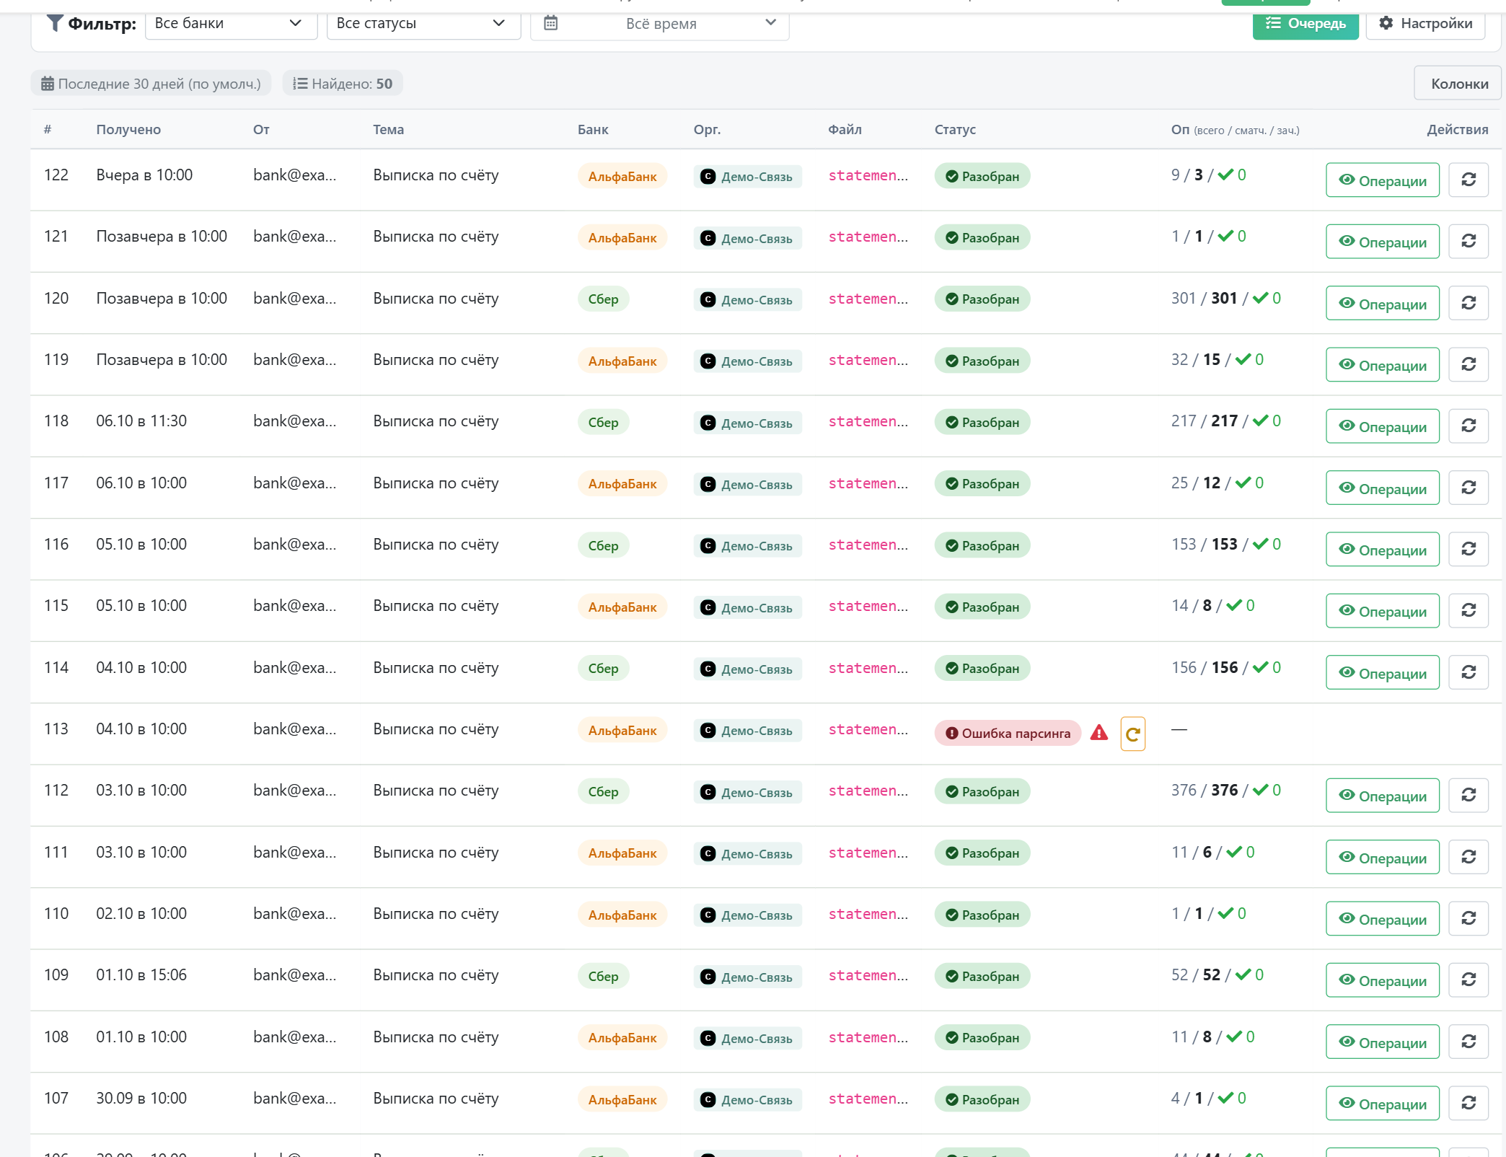This screenshot has width=1506, height=1157.
Task: Click the refresh icon in row 112
Action: [1468, 795]
